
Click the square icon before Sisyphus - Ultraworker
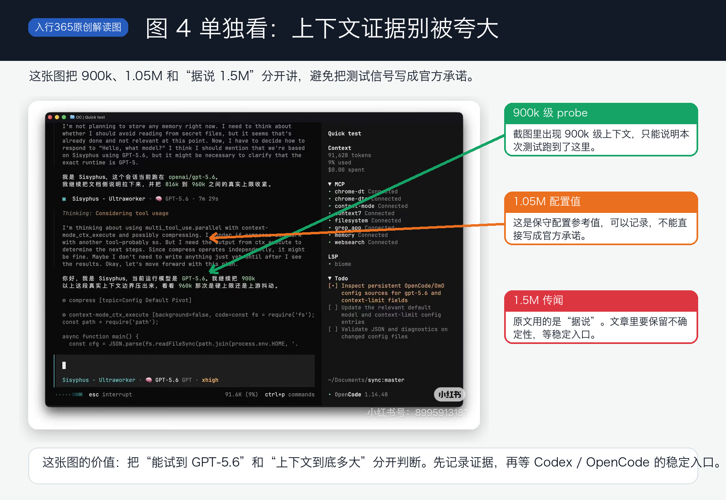64,199
